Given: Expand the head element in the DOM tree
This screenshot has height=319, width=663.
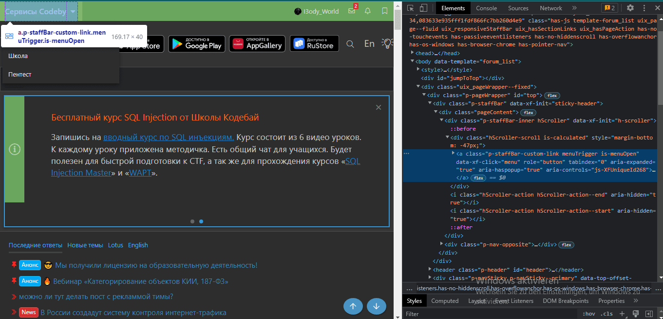Looking at the screenshot, I should click(413, 53).
